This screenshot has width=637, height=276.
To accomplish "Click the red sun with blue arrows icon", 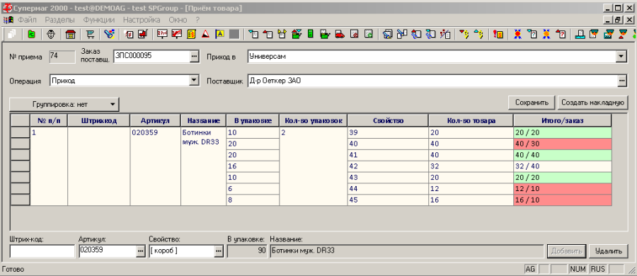I will 517,35.
